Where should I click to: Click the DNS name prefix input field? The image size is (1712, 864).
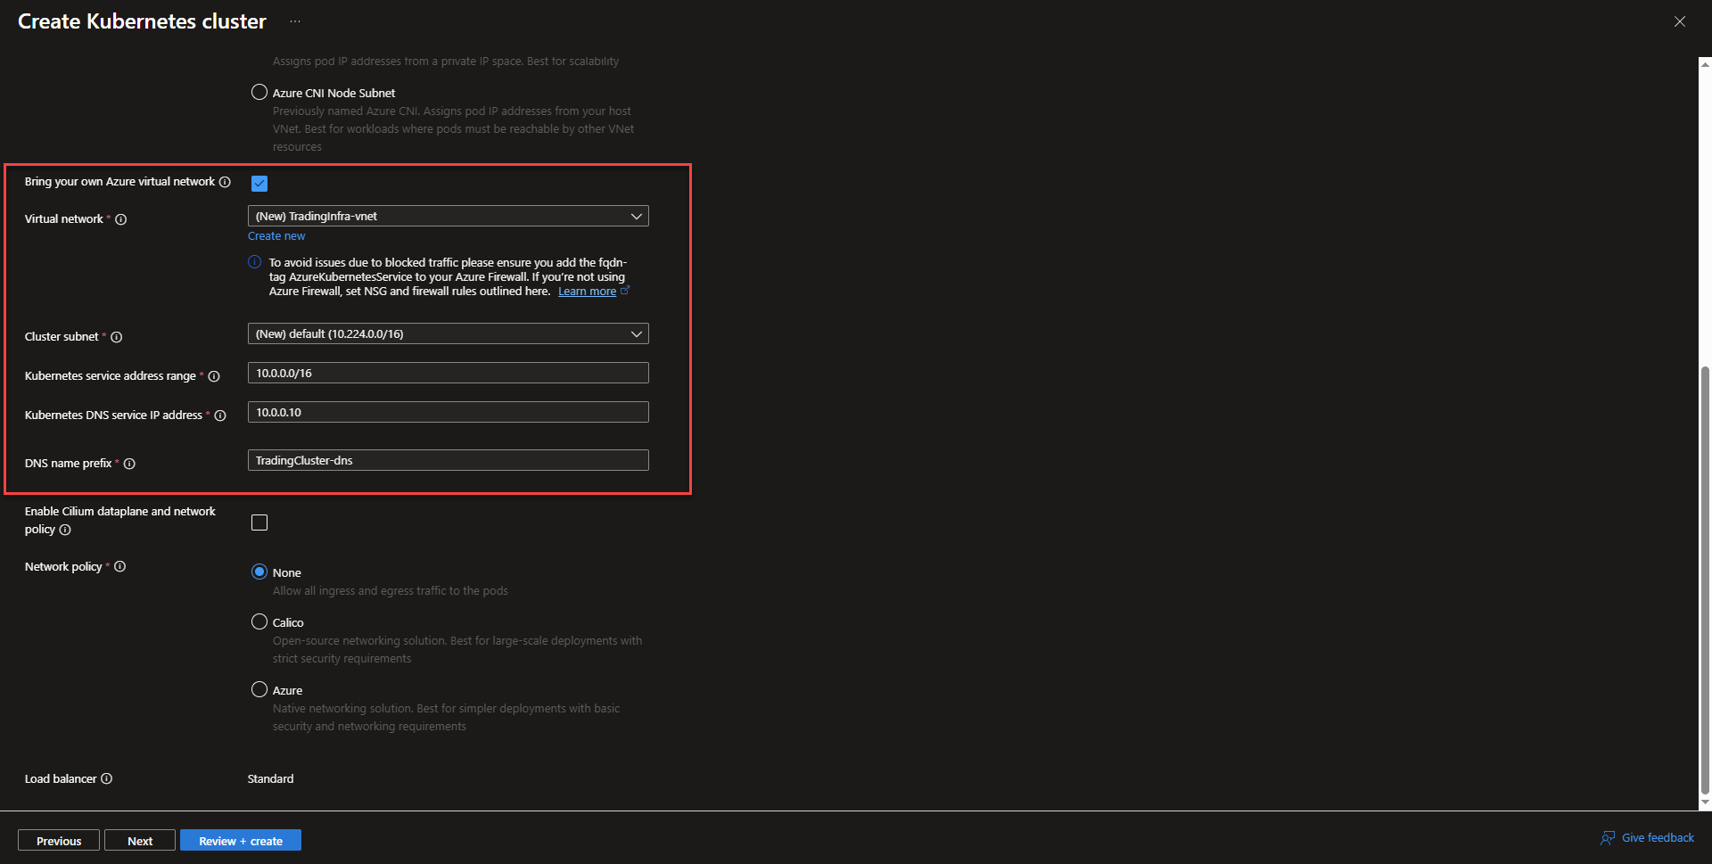(x=448, y=461)
